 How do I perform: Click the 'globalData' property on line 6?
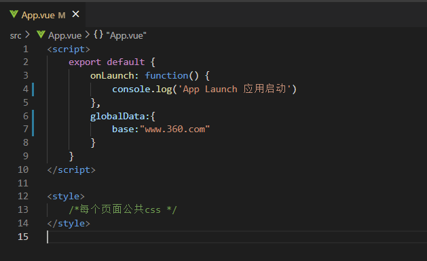click(117, 117)
